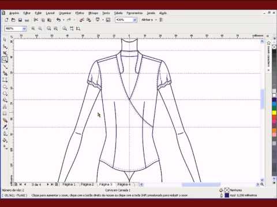Click Zoom to page width icon
Viewport: 277px width, 207px height.
coord(72,29)
